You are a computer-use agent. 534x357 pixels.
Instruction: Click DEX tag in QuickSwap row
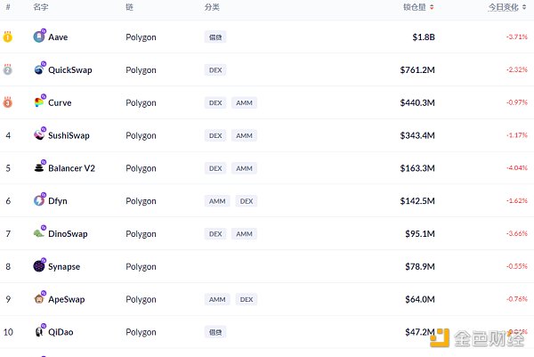[214, 70]
